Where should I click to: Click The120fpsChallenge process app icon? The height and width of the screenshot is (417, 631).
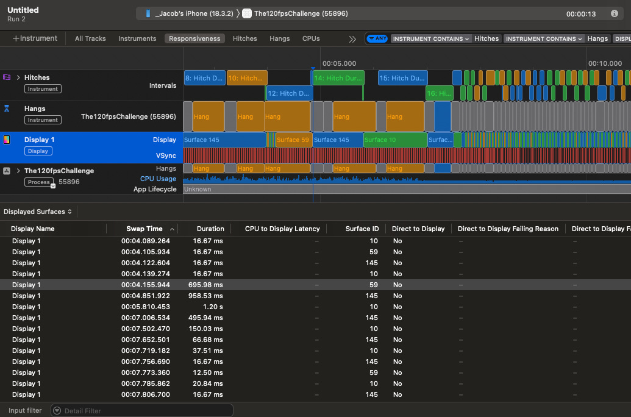[7, 171]
